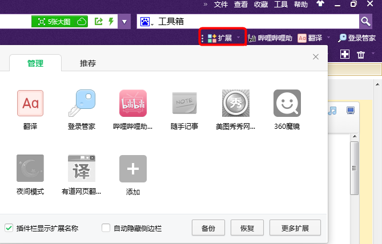Open the 收藏 menu
The height and width of the screenshot is (244, 382).
pos(261,5)
